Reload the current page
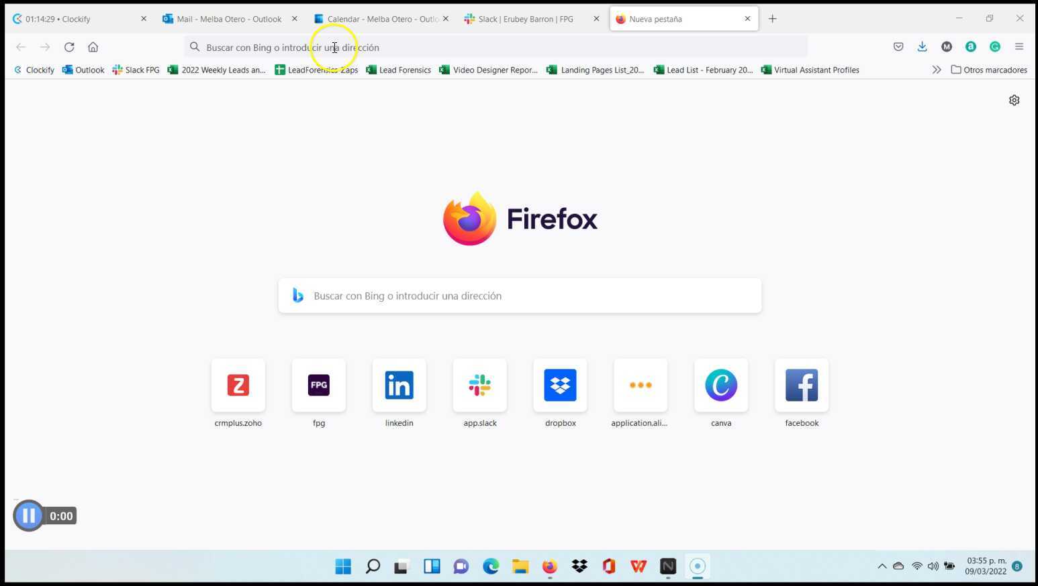Image resolution: width=1038 pixels, height=586 pixels. pos(69,47)
